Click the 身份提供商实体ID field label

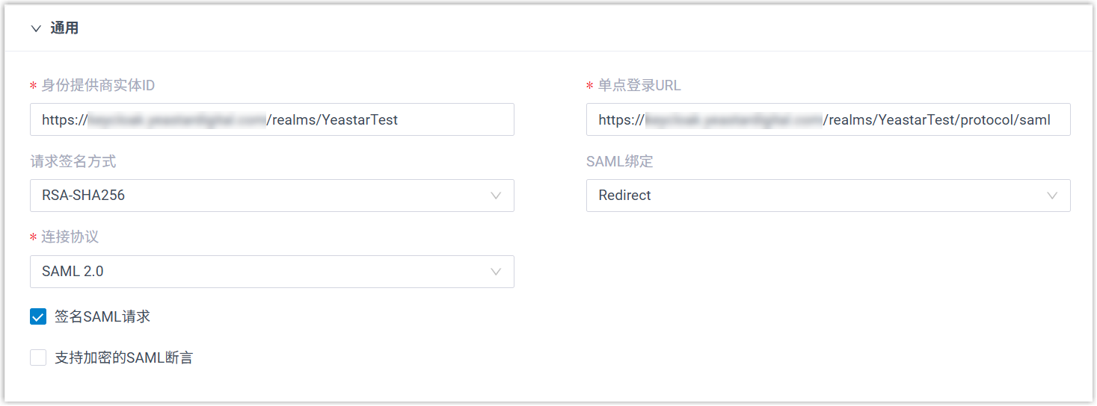98,86
